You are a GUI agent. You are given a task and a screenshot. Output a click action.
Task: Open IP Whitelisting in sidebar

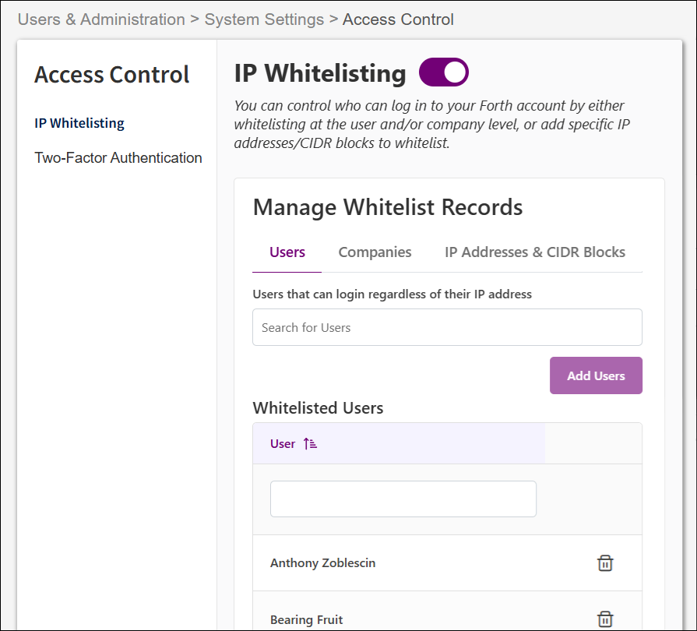point(79,123)
